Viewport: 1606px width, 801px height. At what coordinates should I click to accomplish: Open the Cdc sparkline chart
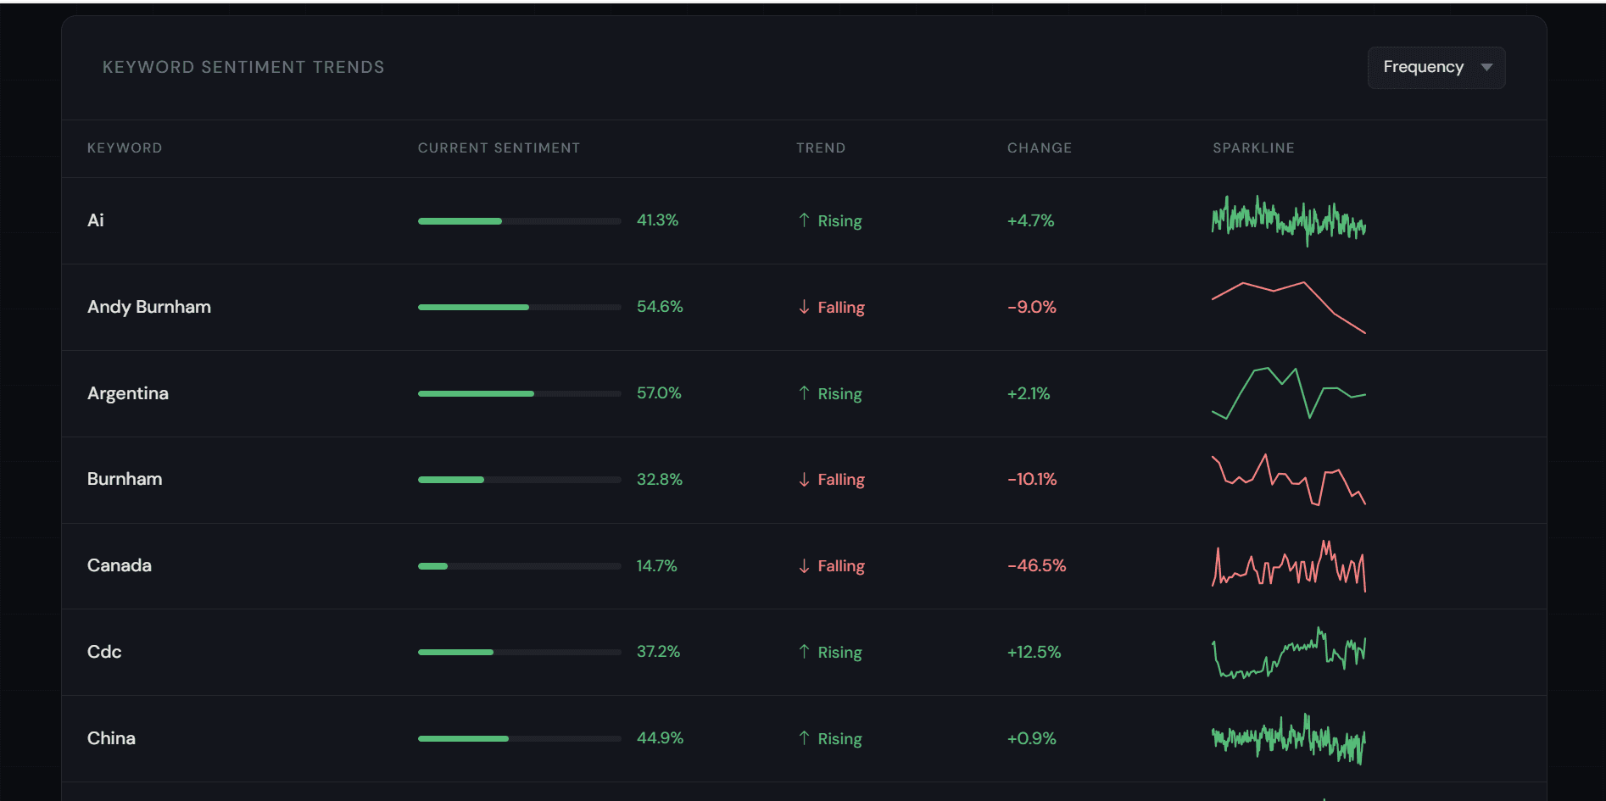click(x=1289, y=653)
